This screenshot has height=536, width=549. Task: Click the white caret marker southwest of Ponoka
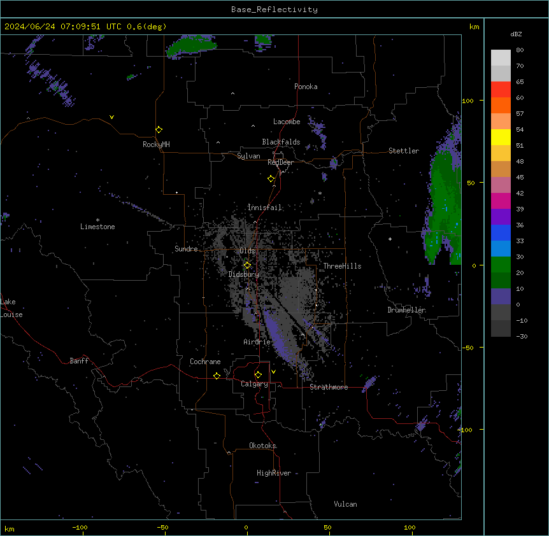point(232,94)
